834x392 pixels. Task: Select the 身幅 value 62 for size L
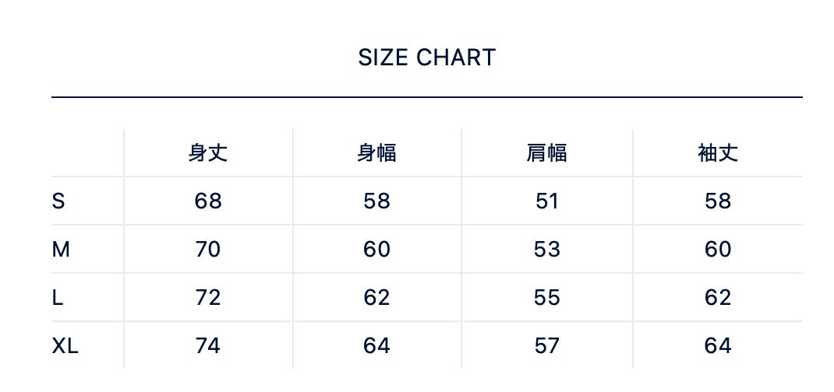click(x=376, y=298)
